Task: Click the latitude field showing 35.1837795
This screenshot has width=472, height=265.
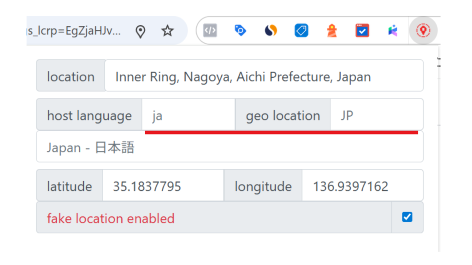Action: pos(162,186)
